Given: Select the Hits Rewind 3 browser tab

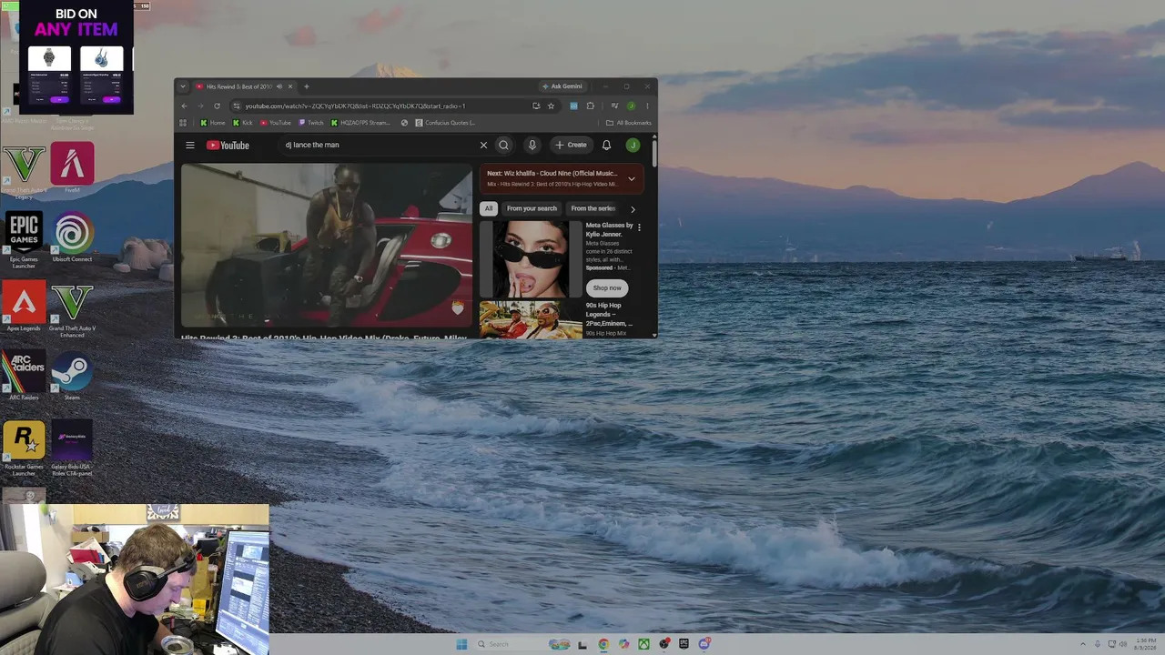Looking at the screenshot, I should pos(244,86).
